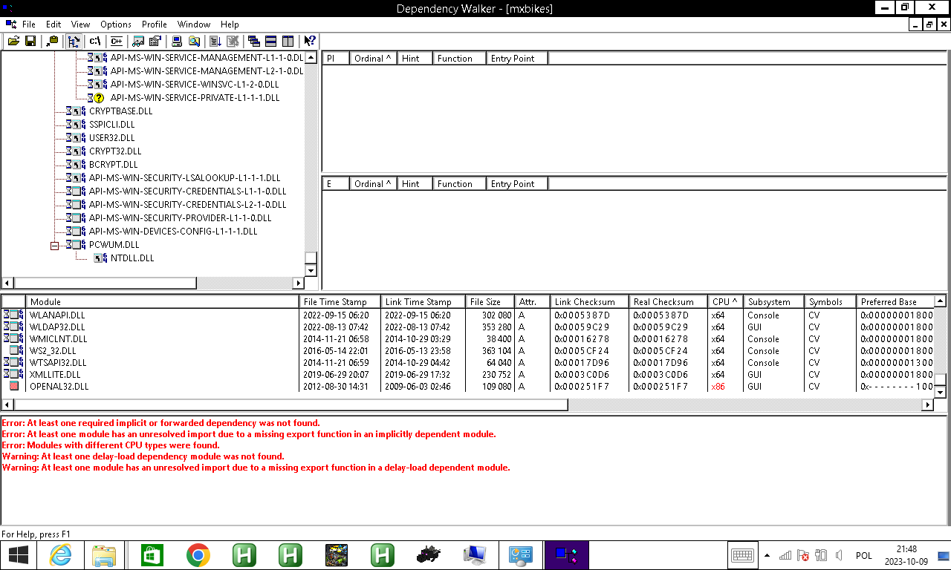Viewport: 951px width, 570px height.
Task: Open the View menu
Action: tap(81, 24)
